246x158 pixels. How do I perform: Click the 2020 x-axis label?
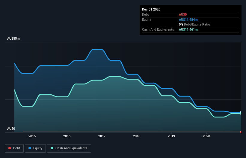pyautogui.click(x=206, y=136)
